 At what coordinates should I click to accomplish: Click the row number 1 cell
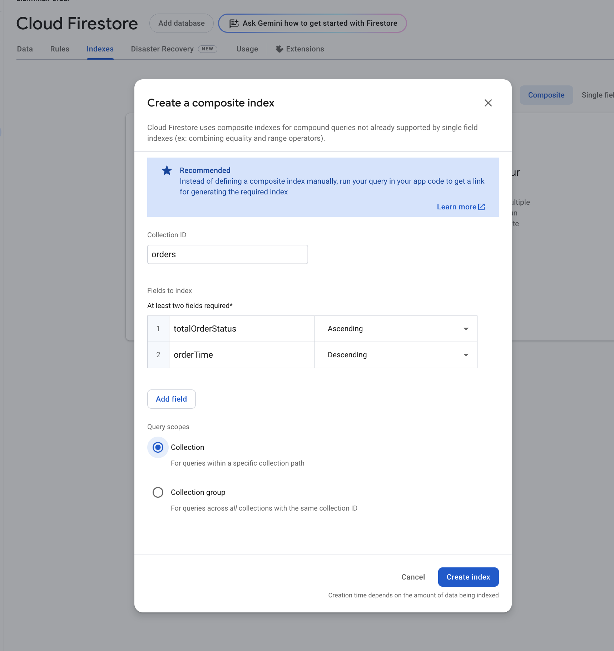(x=158, y=329)
